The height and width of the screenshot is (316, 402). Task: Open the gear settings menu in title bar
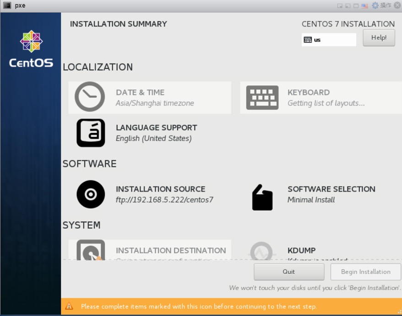click(x=375, y=5)
